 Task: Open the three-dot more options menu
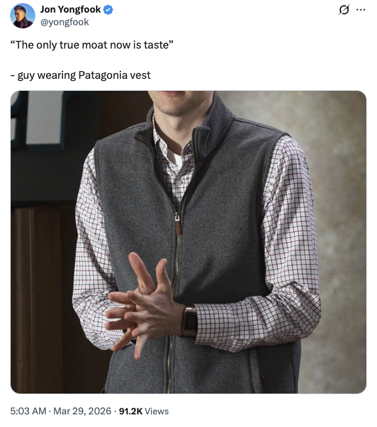[x=361, y=10]
